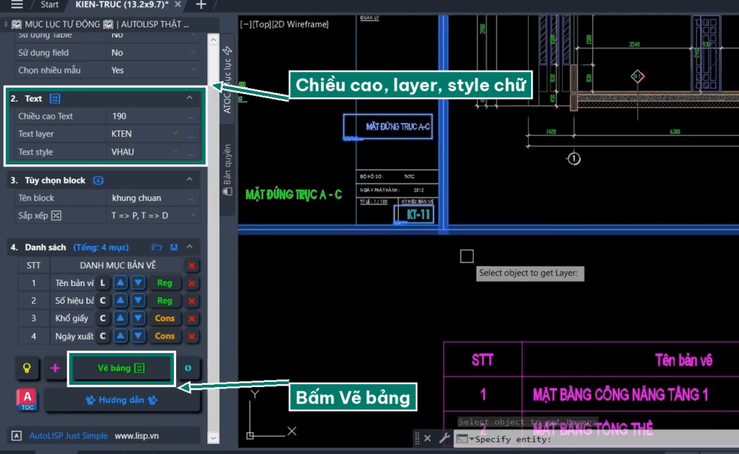Move Ngày xuất row down
Viewport: 739px width, 454px height.
pos(138,336)
